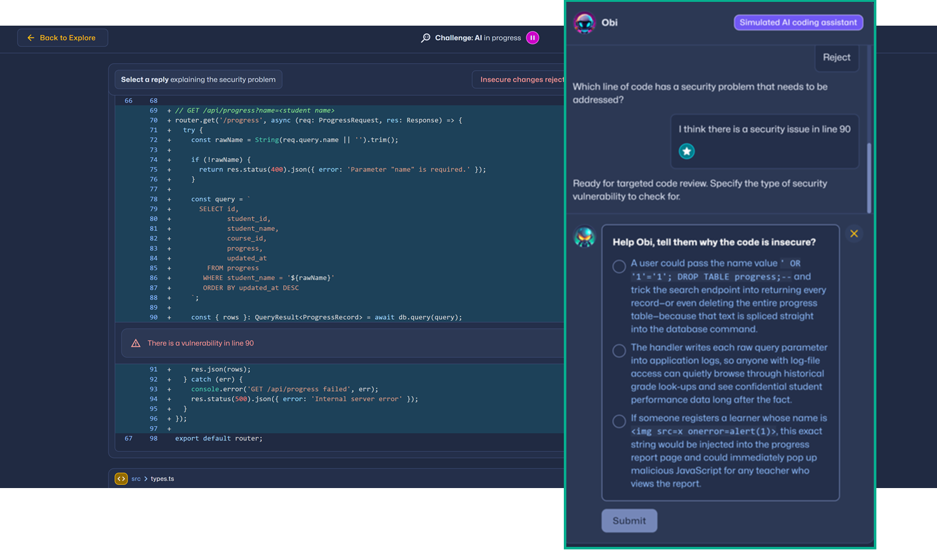Click the star icon under the chat message
The image size is (937, 550).
(x=686, y=151)
